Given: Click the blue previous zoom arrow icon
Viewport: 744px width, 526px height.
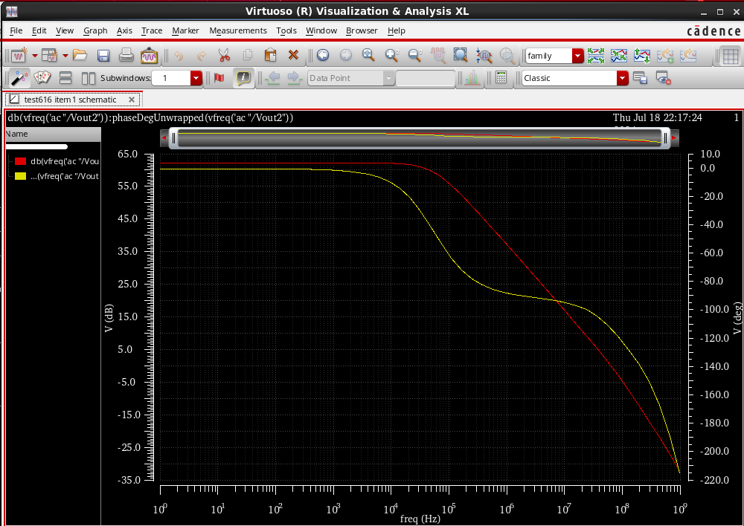Looking at the screenshot, I should coord(323,56).
